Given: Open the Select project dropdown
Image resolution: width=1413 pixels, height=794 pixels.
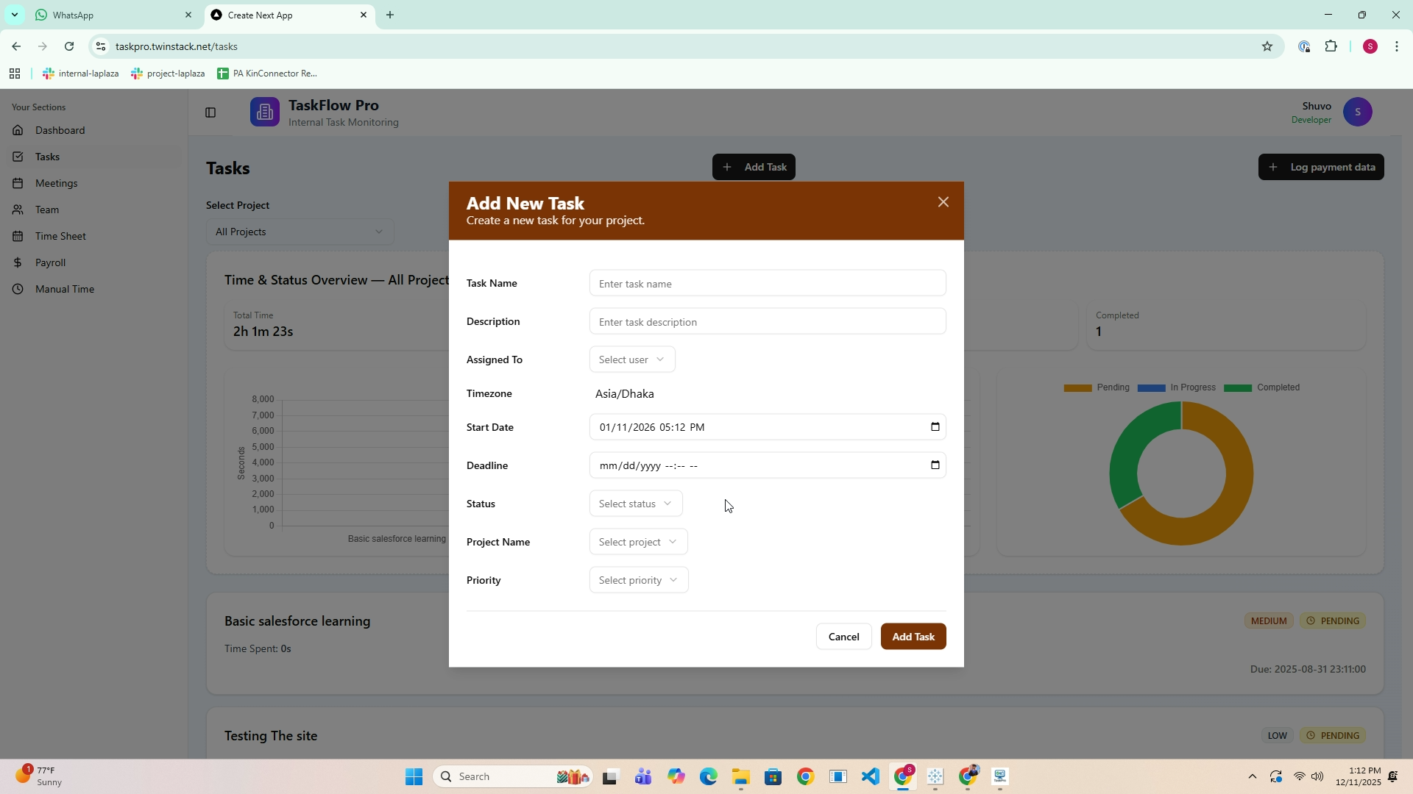Looking at the screenshot, I should point(638,542).
